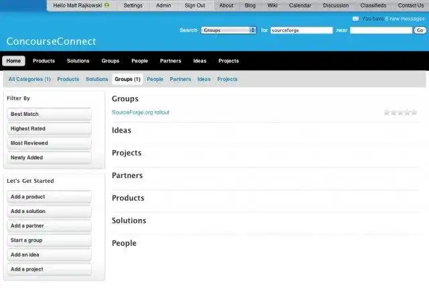
Task: Click the People results section heading
Action: pos(124,243)
